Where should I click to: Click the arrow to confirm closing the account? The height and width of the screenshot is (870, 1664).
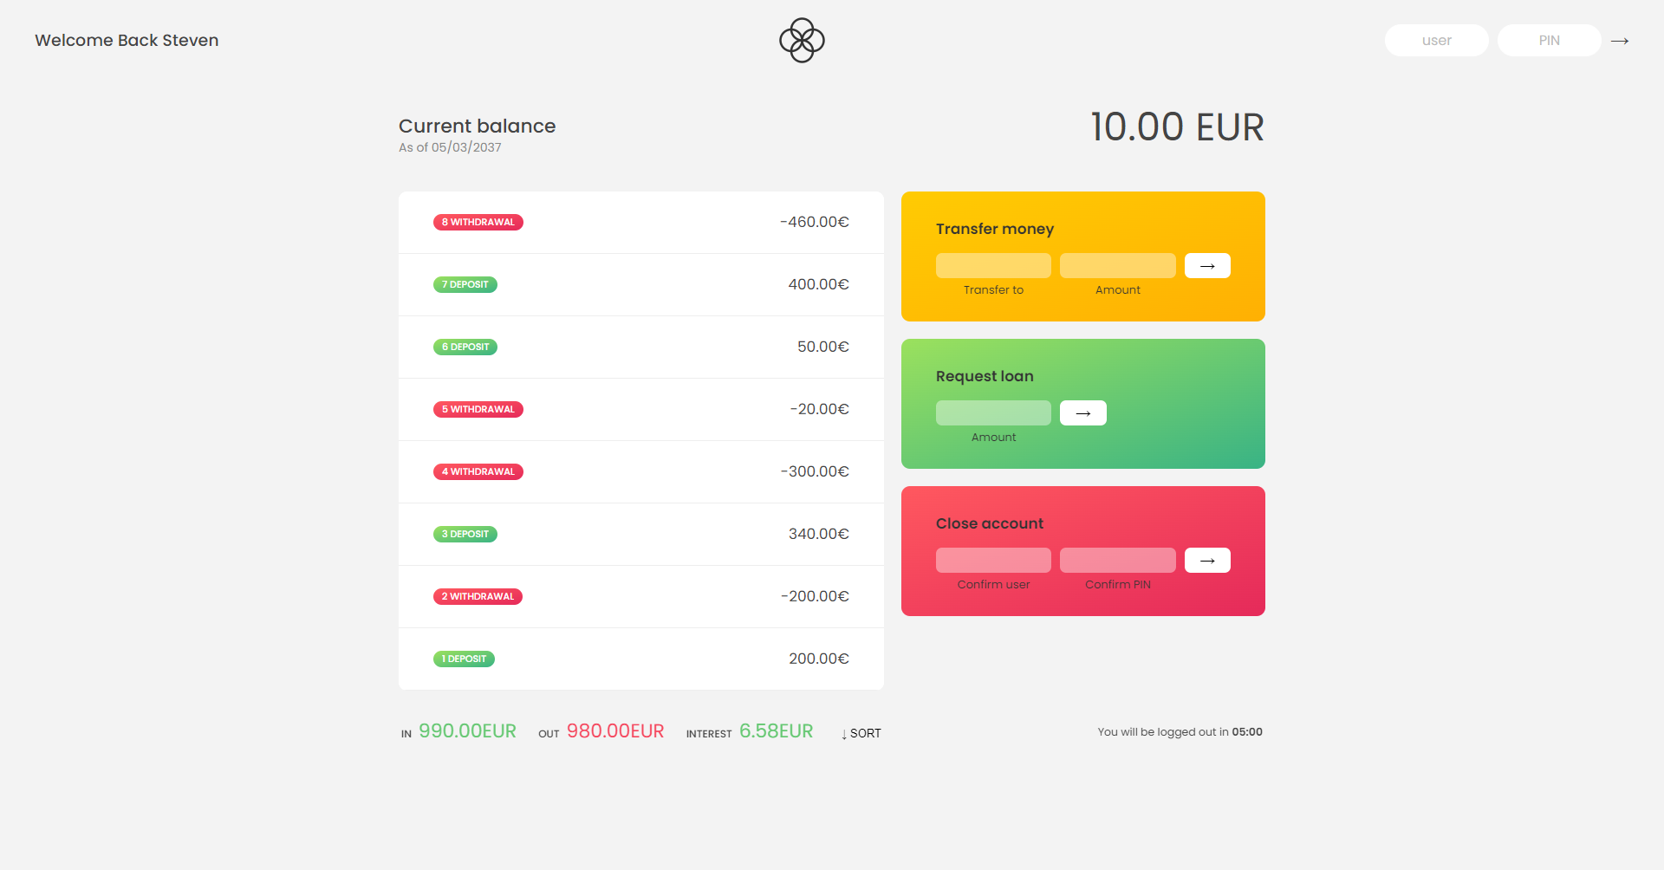pos(1207,560)
